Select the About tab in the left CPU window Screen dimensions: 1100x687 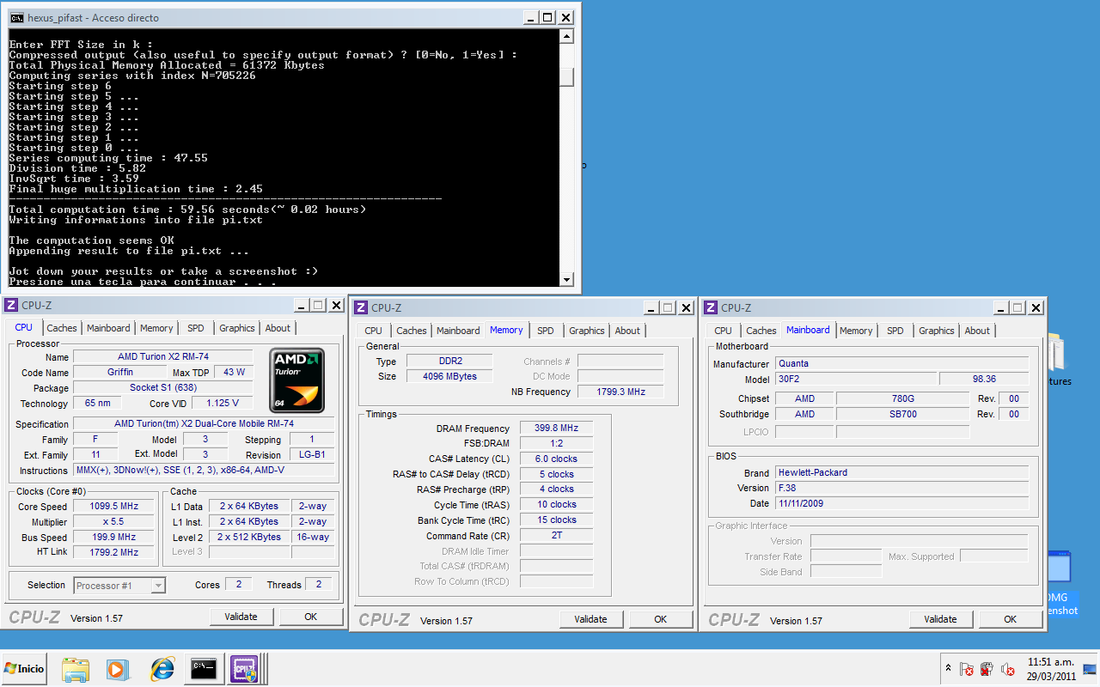point(278,328)
